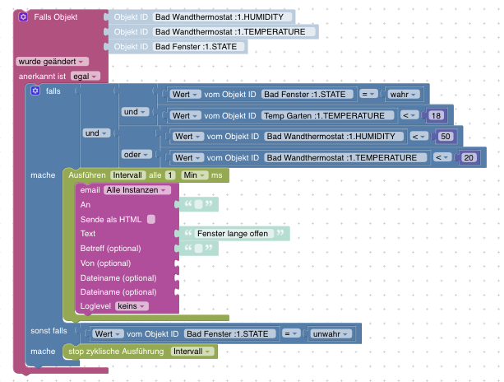Screen dimensions: 504x382
Task: Click the 'anerkannt ist' label
Action: coord(42,77)
